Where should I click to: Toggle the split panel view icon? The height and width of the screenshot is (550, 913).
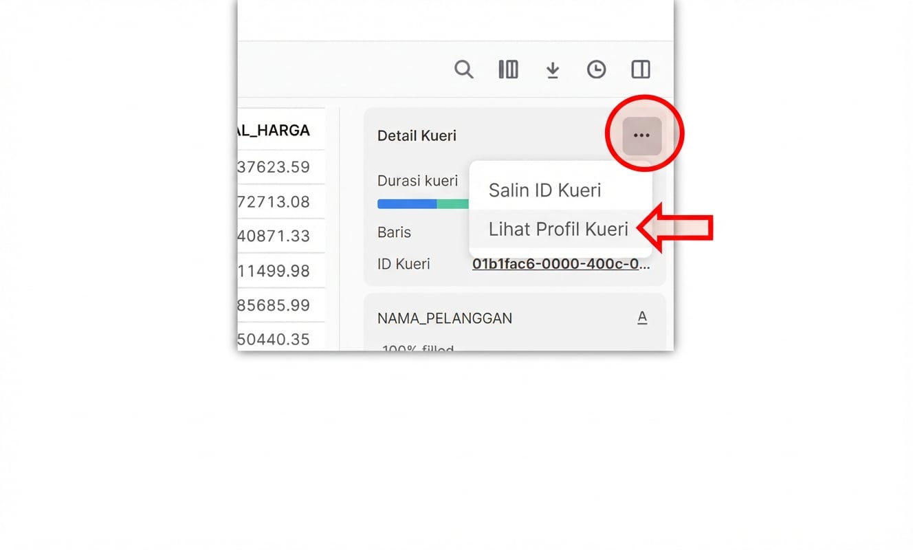[640, 69]
